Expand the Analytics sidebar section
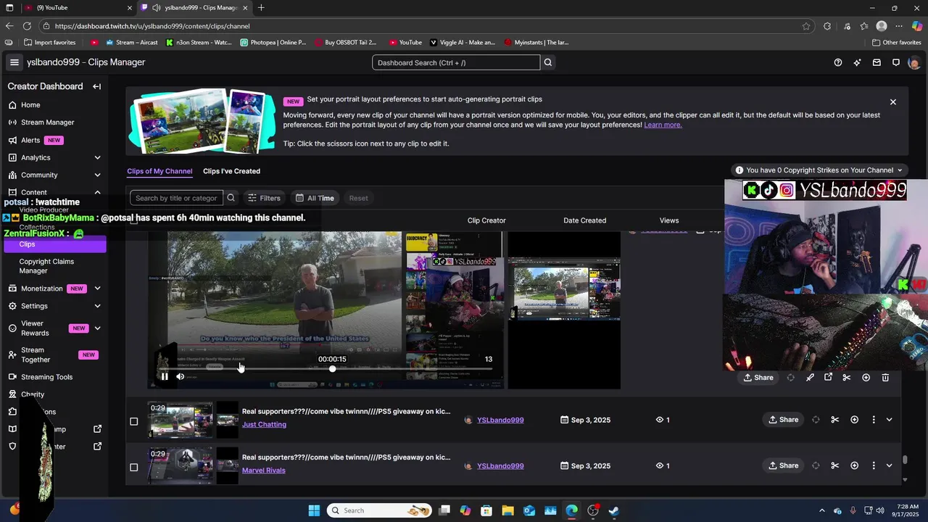 (x=97, y=157)
